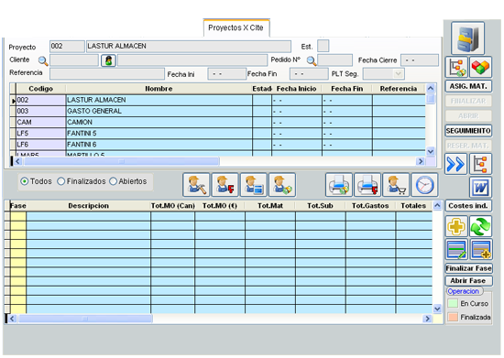Click right arrow of projects horizontal scrollbar
Screen dimensions: 504x358
(x=420, y=161)
